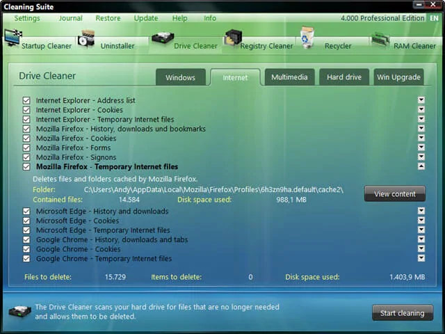Expand details for Mozilla Firefox - Forms
445x334 pixels.
coord(421,147)
